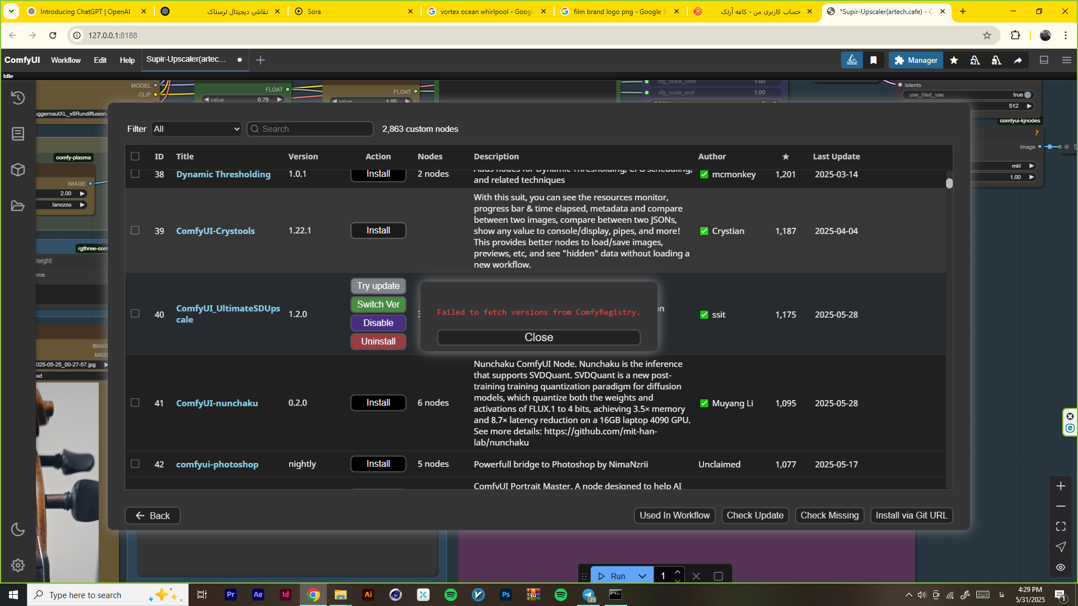Click Install via Git URL button
The image size is (1078, 606).
point(911,515)
